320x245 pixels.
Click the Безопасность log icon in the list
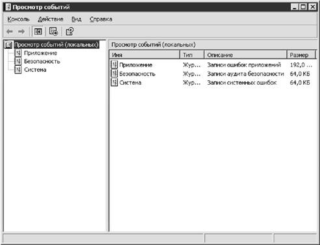114,74
